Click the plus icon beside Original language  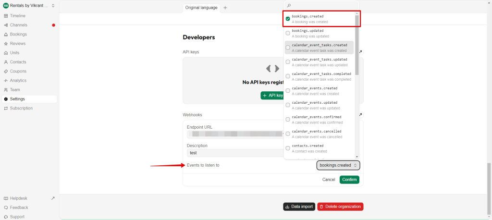pos(225,8)
